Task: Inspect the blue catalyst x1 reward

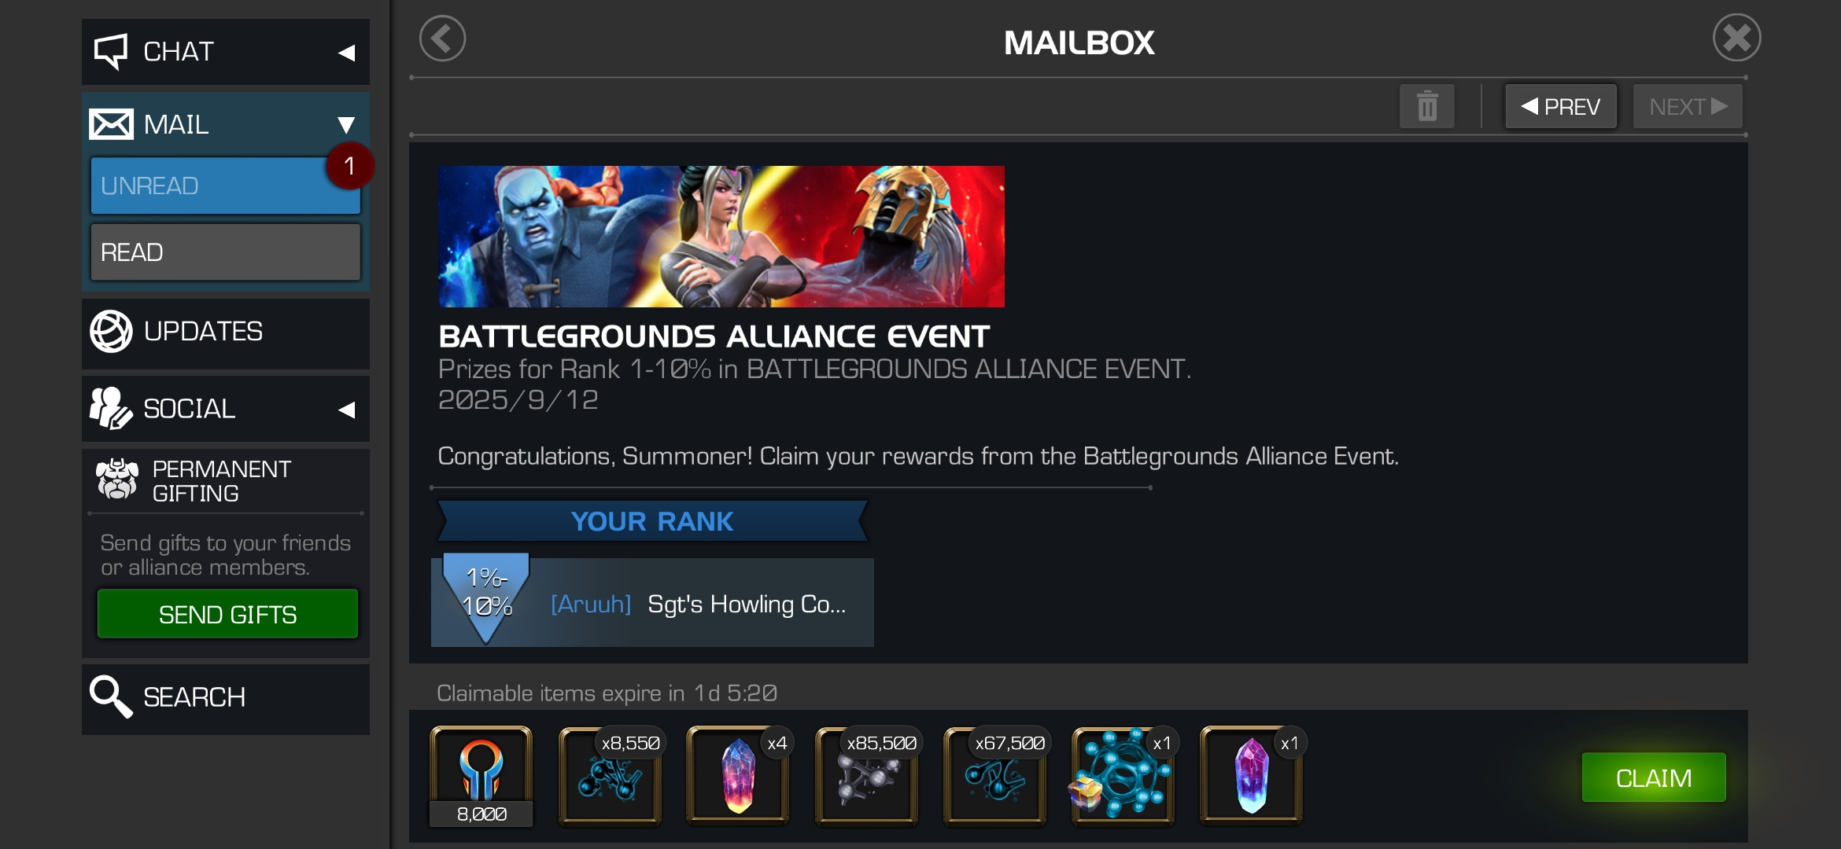Action: [1123, 776]
